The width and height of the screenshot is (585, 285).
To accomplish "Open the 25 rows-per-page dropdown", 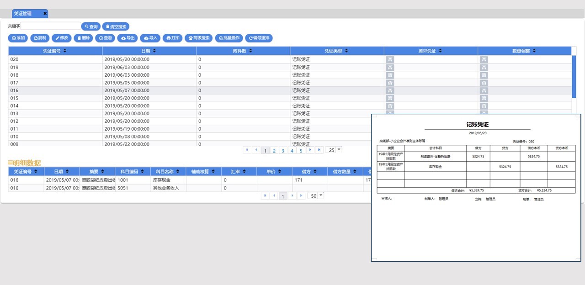I will tap(339, 150).
